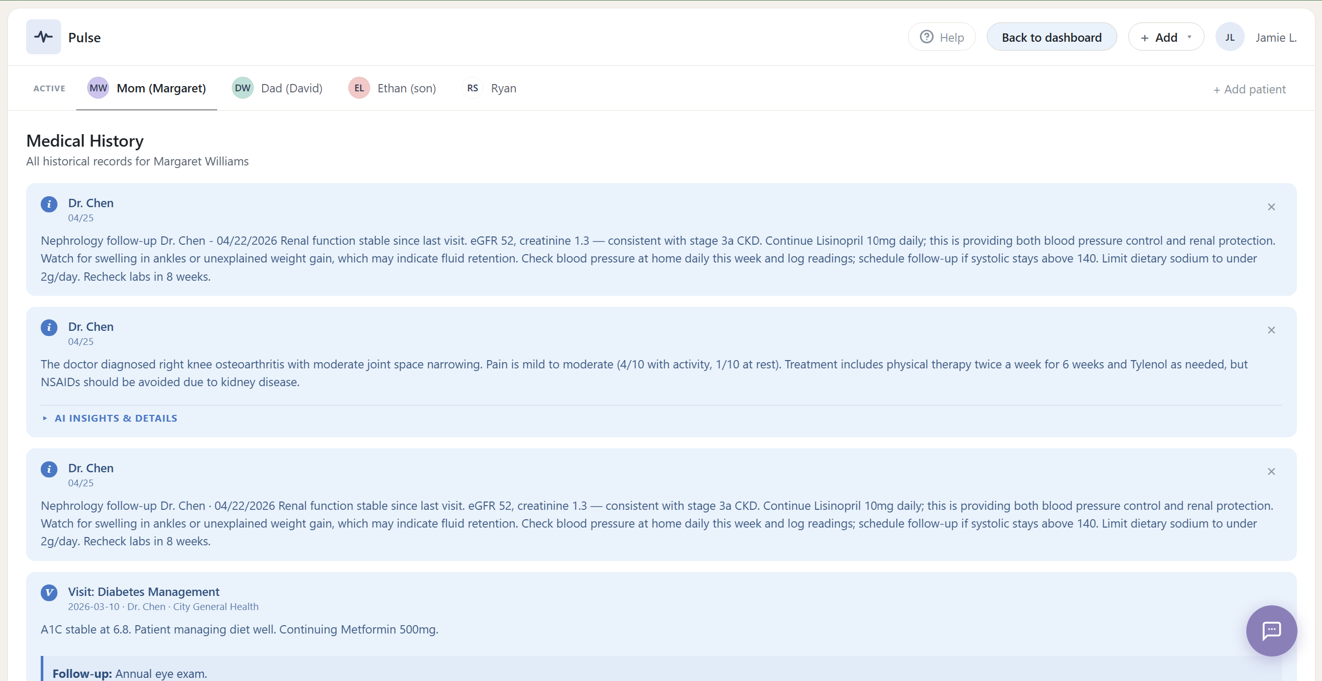Dismiss the first Dr. Chen nephrology record

(x=1271, y=207)
